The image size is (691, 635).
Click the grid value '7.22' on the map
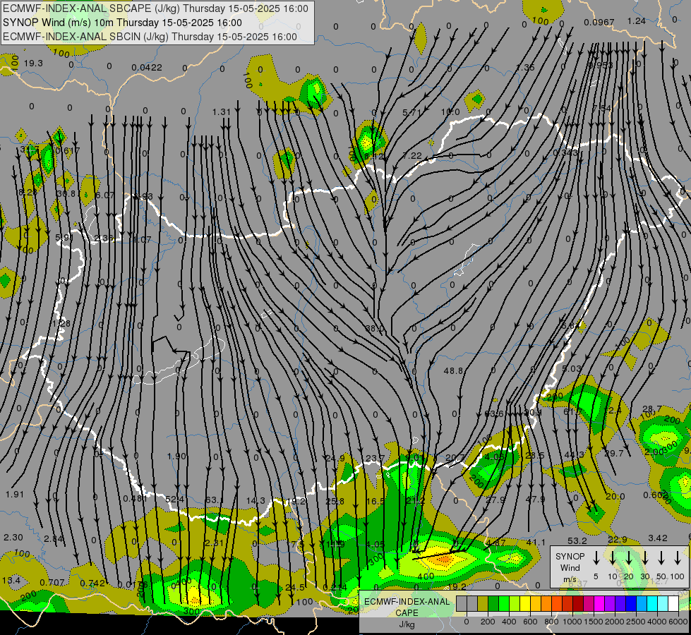tap(412, 155)
